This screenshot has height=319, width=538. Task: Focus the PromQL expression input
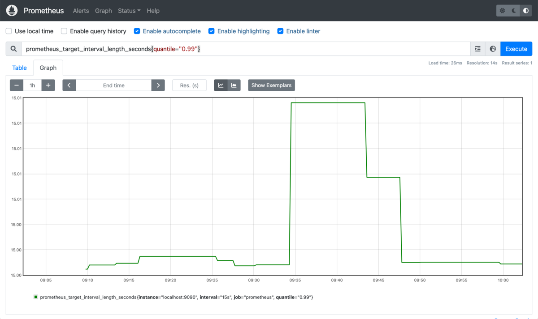(246, 49)
